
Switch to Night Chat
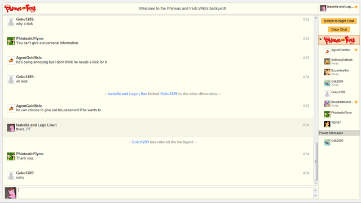click(x=339, y=21)
